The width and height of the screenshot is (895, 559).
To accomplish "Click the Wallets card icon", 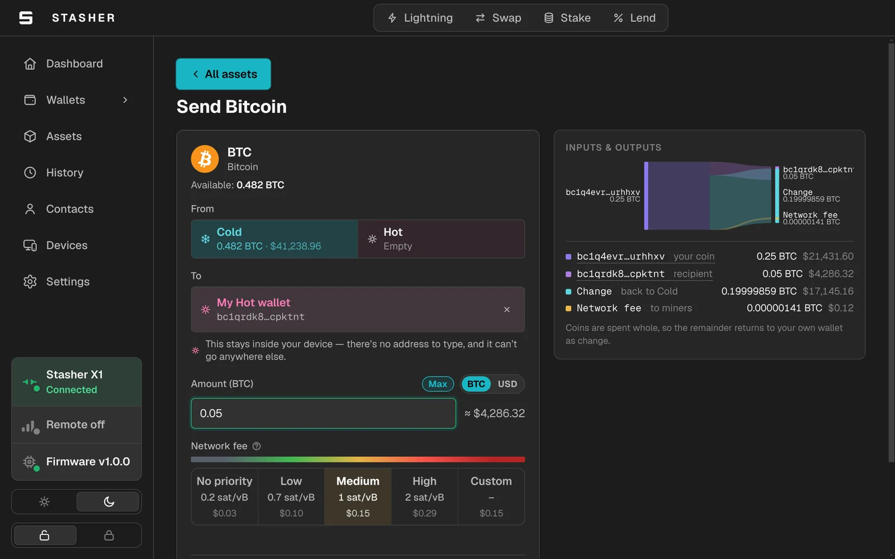I will (30, 100).
